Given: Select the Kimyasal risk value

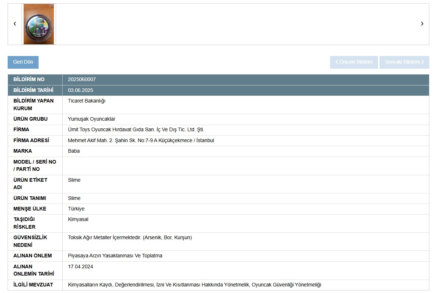Looking at the screenshot, I should tap(78, 220).
